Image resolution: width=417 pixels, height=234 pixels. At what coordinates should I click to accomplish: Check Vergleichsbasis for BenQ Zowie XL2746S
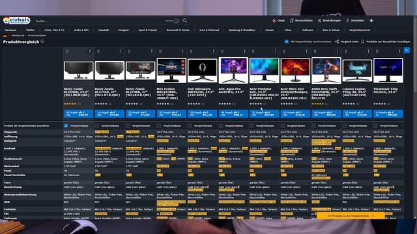click(x=97, y=125)
